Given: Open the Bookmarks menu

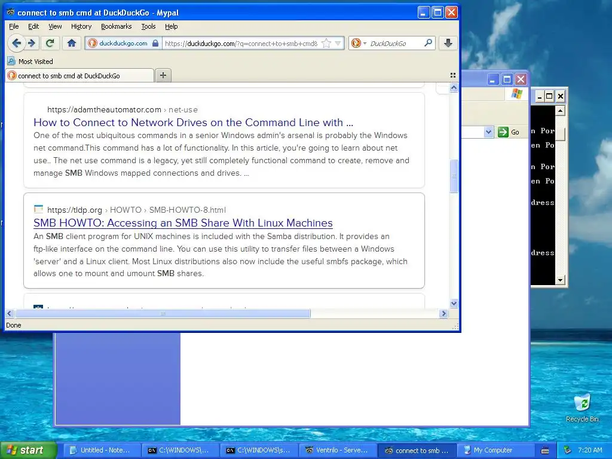Looking at the screenshot, I should pos(117,26).
